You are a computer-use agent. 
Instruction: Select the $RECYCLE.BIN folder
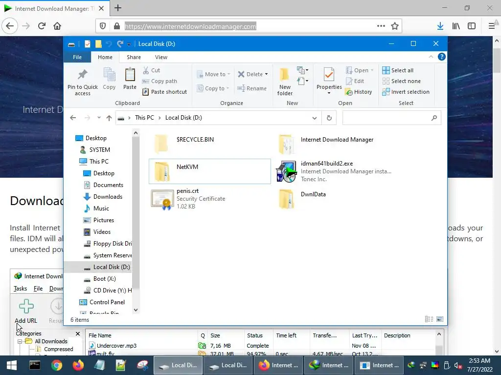click(209, 144)
